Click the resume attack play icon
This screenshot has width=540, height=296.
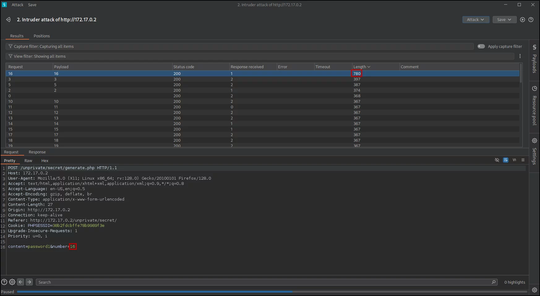522,19
